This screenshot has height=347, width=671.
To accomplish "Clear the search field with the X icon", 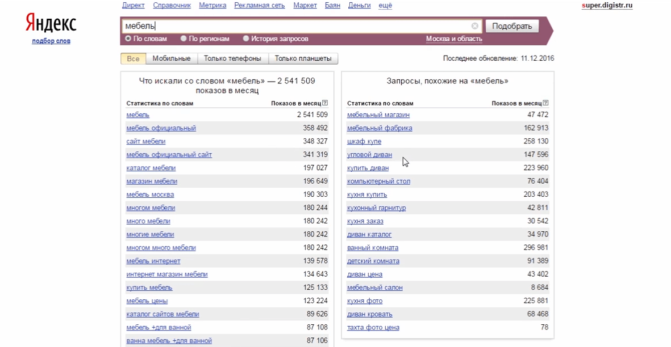I will point(474,26).
